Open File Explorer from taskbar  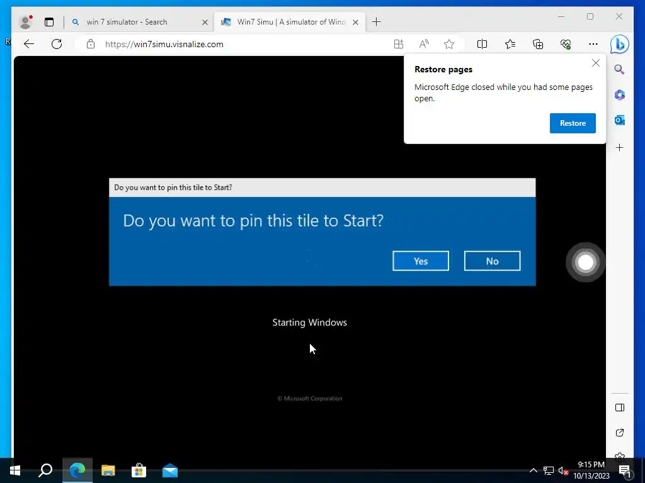[x=108, y=470]
